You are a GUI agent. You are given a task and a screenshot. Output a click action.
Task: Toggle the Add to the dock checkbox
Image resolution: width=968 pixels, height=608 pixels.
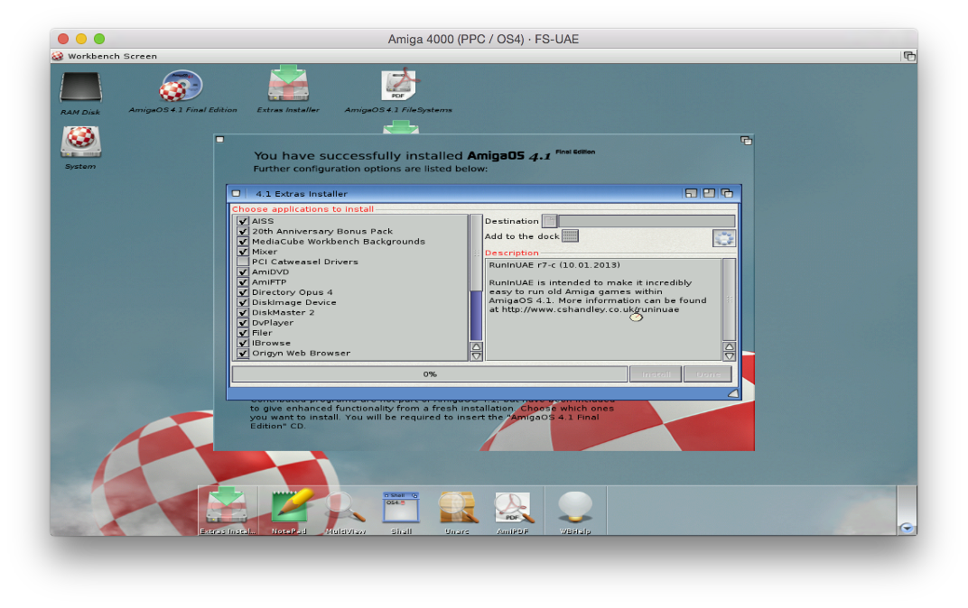point(570,236)
